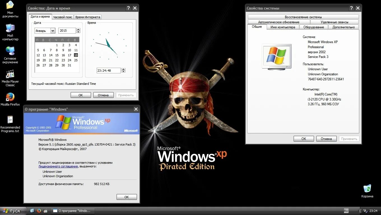Image resolution: width=381 pixels, height=215 pixels.
Task: Click the Windows XP Professional banner
Action: coord(82,123)
